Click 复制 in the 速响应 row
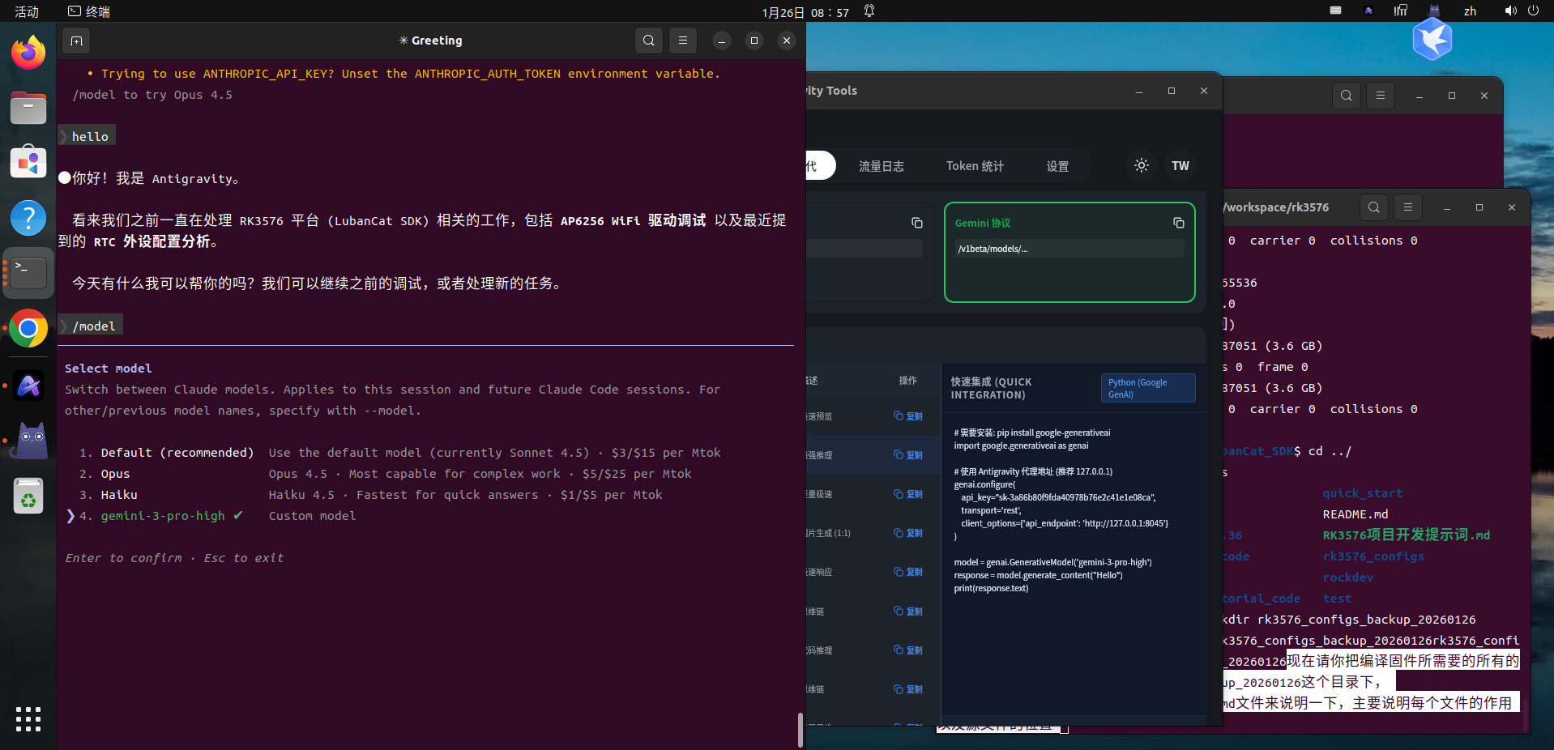1554x750 pixels. point(908,572)
